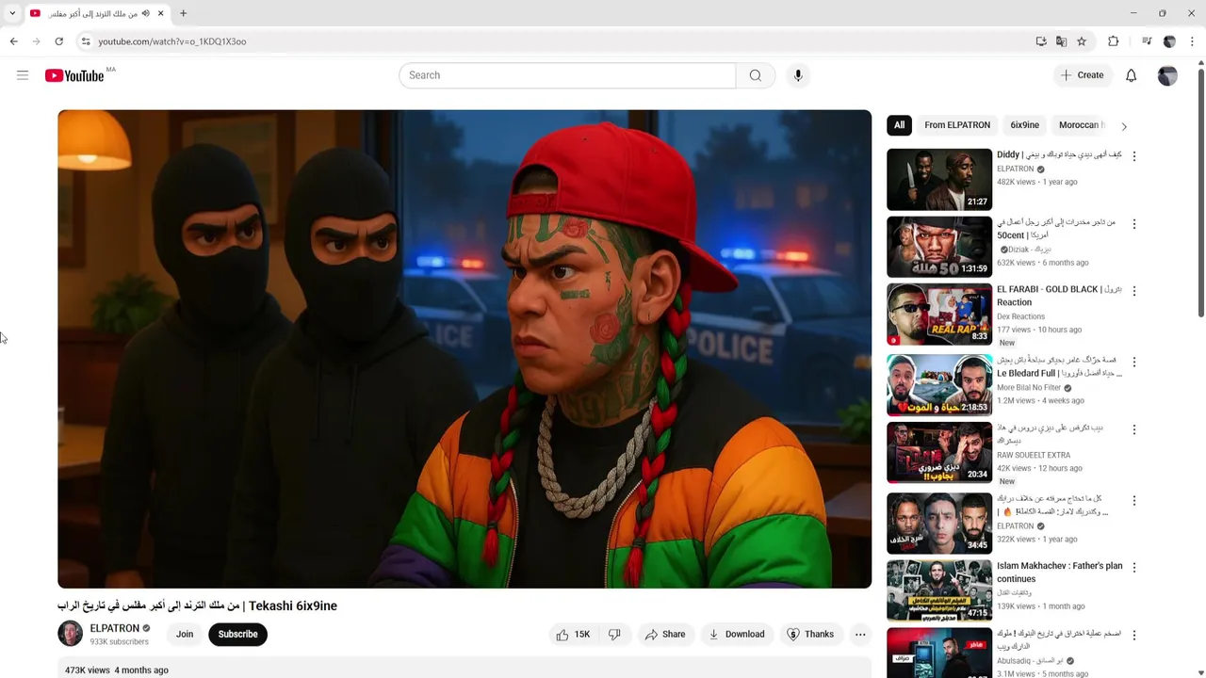
Task: Open options menu for 50cent video
Action: point(1133,224)
